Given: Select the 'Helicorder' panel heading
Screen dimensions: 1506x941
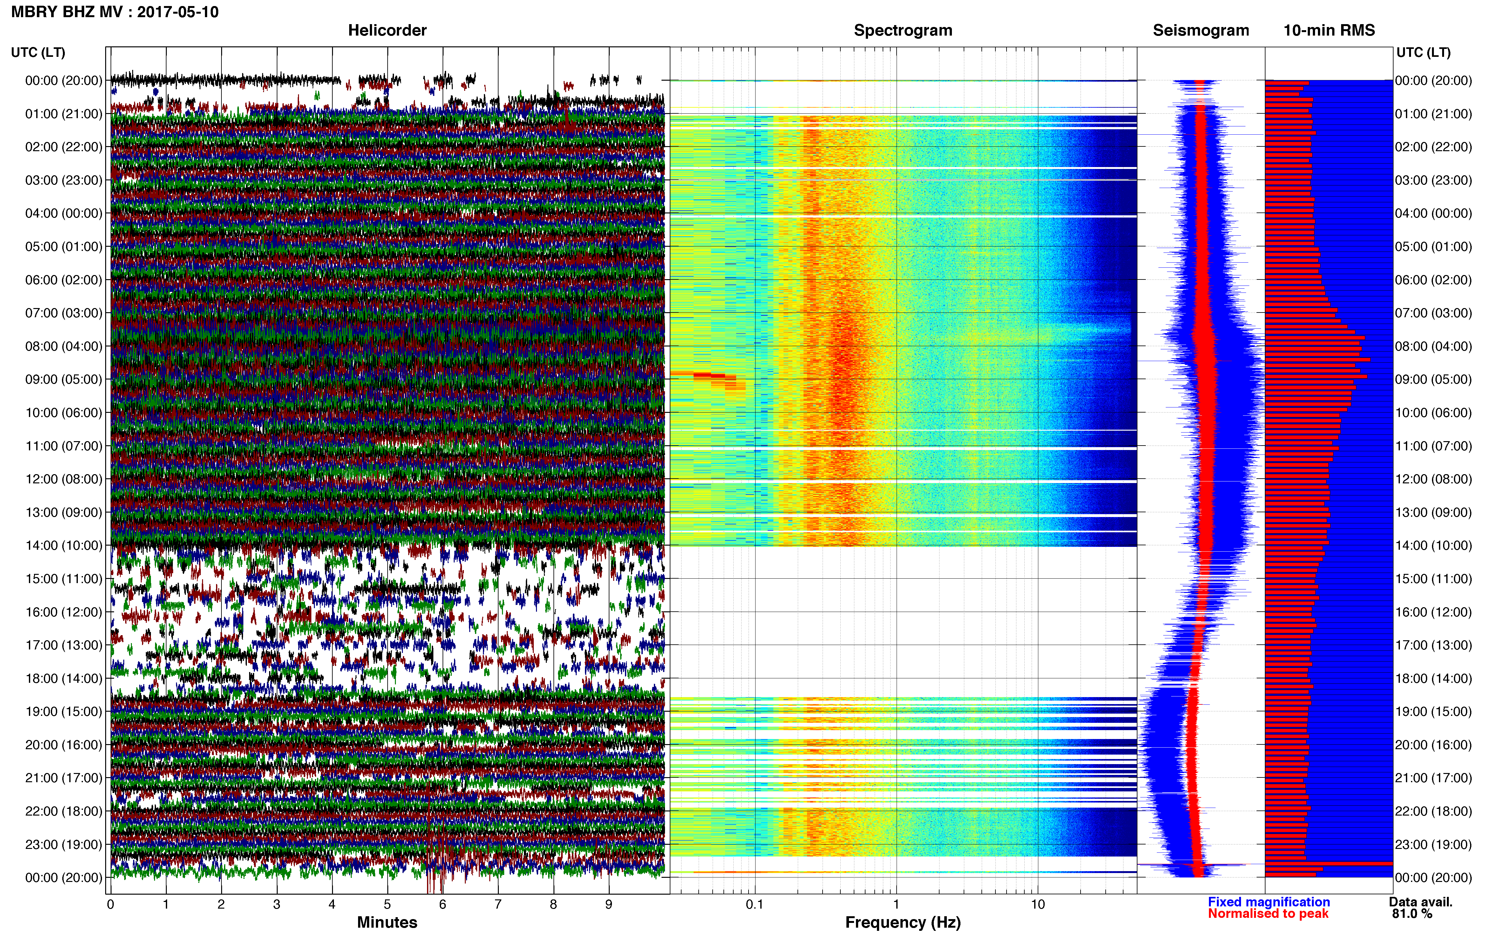Looking at the screenshot, I should click(387, 30).
